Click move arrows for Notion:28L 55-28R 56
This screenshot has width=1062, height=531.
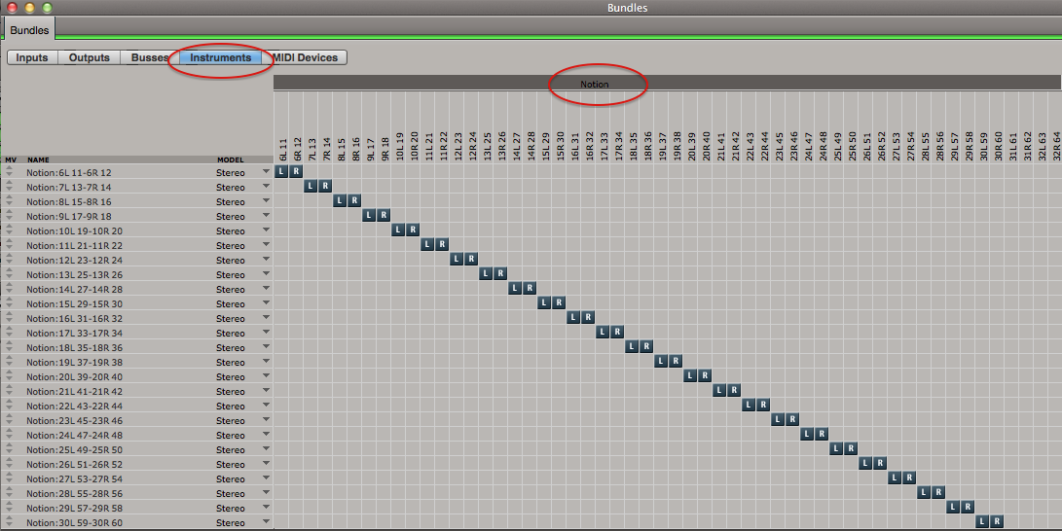10,493
